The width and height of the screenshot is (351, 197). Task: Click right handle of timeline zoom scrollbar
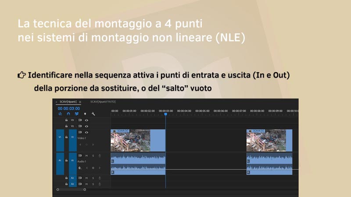[x=85, y=190]
